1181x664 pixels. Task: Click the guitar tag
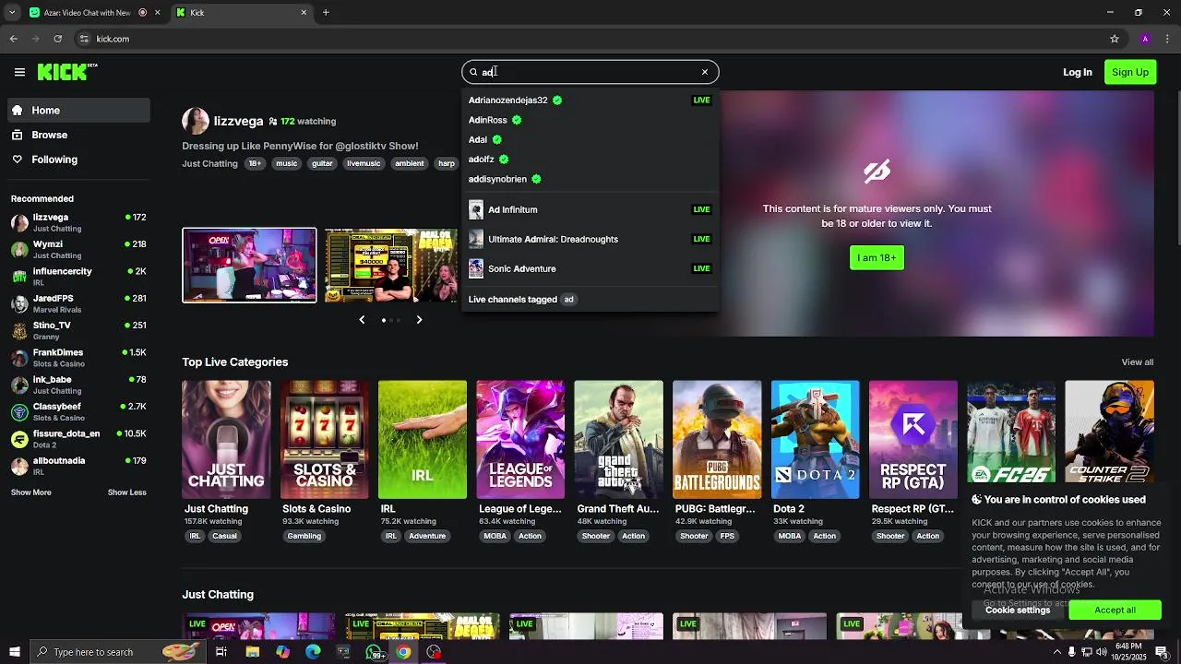click(322, 163)
